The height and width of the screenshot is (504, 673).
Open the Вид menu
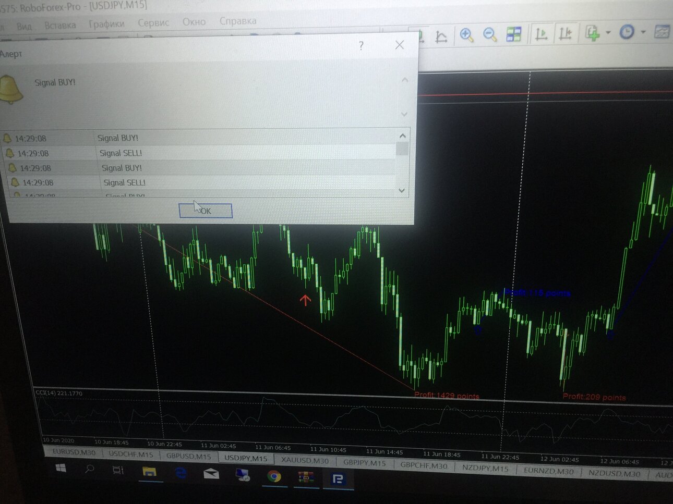pos(24,26)
